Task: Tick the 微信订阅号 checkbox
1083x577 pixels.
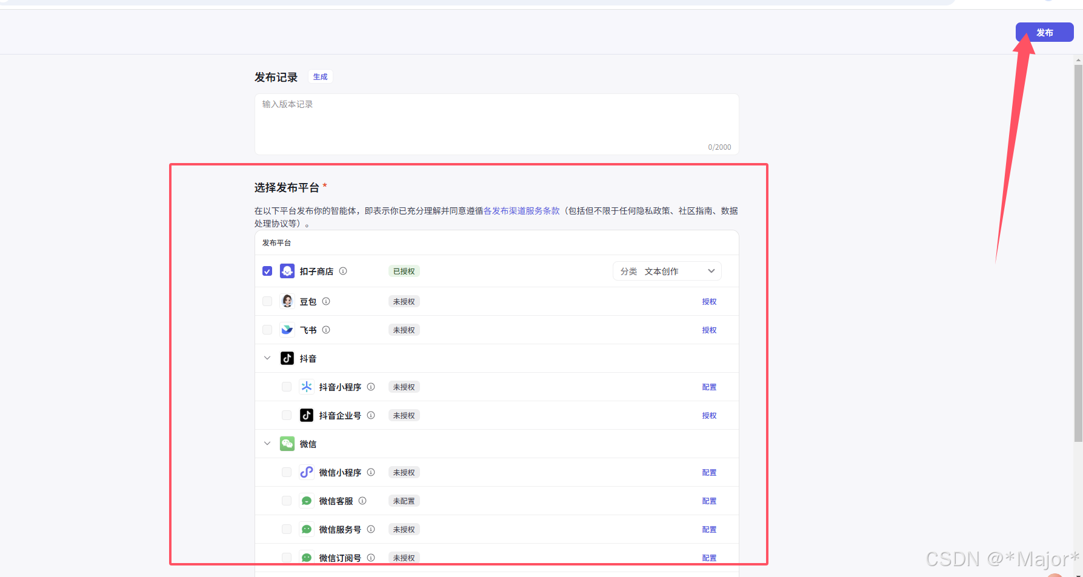Action: click(287, 558)
